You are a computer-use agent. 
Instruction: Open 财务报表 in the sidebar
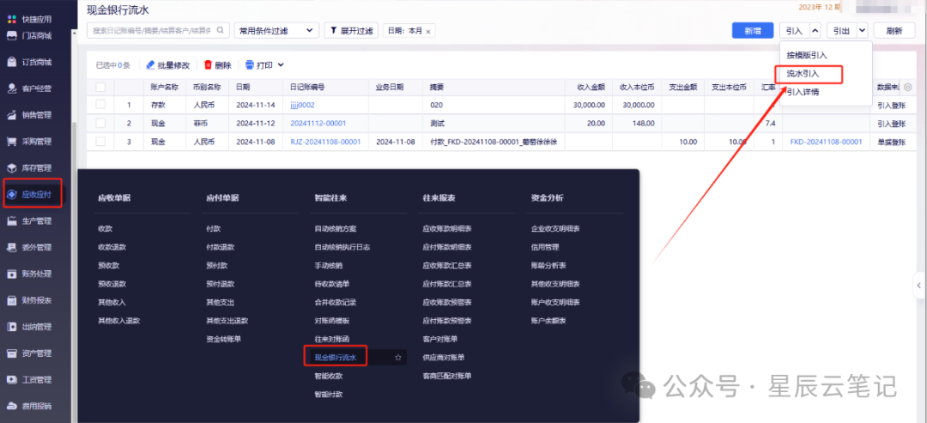click(36, 300)
